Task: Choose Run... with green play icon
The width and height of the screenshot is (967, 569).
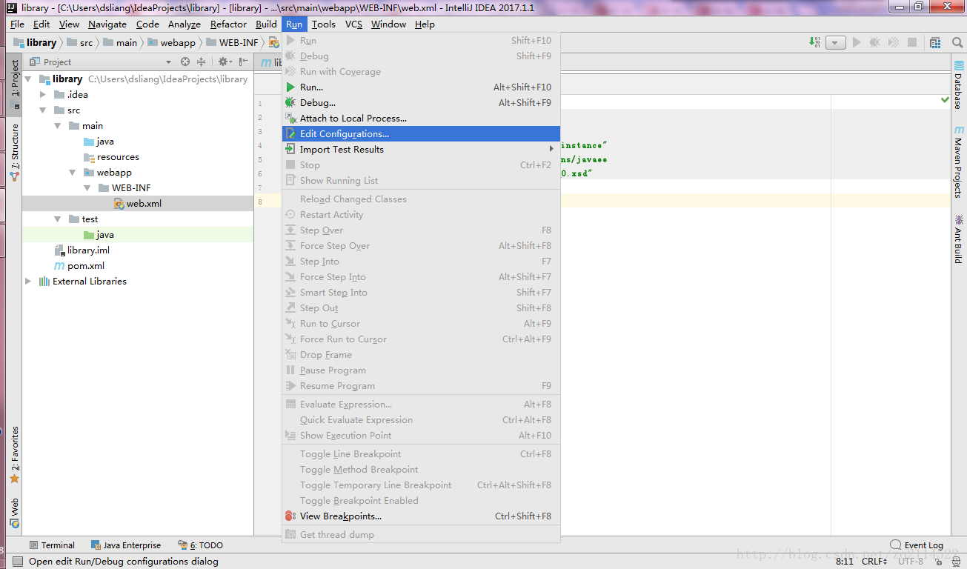Action: pyautogui.click(x=421, y=87)
